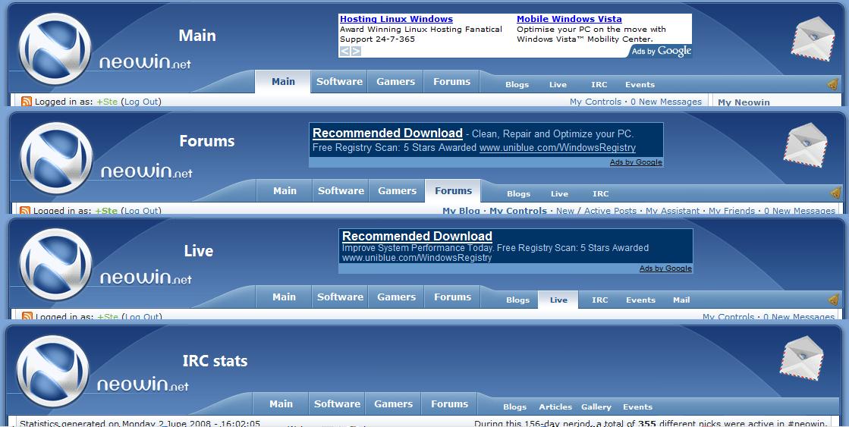Image resolution: width=849 pixels, height=427 pixels.
Task: Click the Hosting Linux Windows ad link
Action: 396,19
